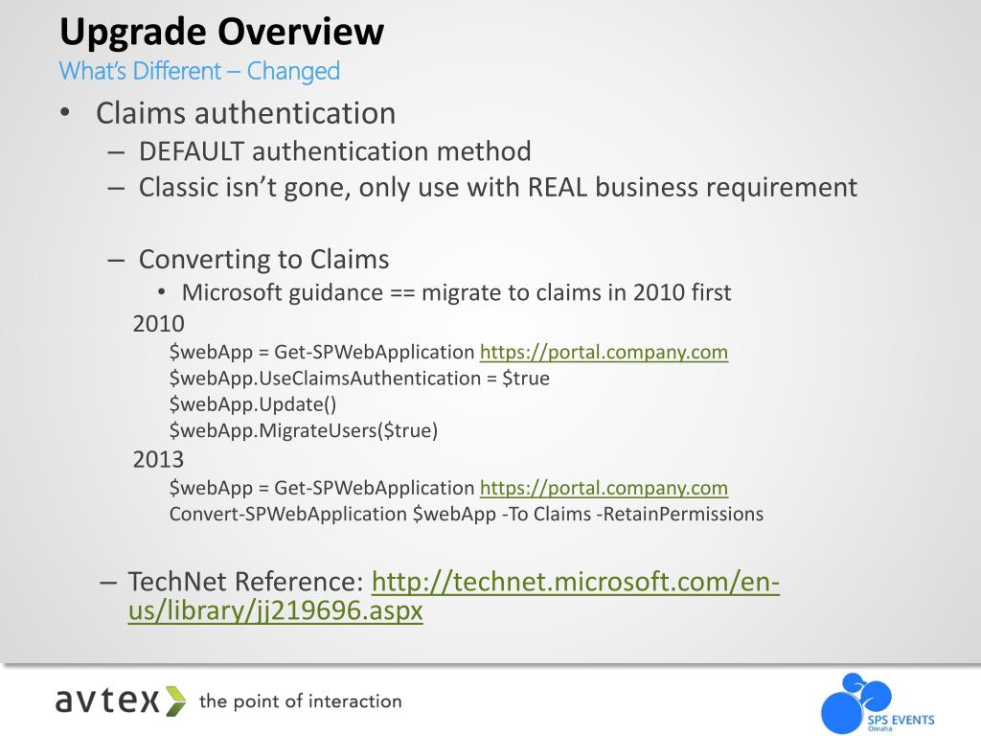Click 'the point of interaction' tagline
This screenshot has height=736, width=981.
(300, 701)
